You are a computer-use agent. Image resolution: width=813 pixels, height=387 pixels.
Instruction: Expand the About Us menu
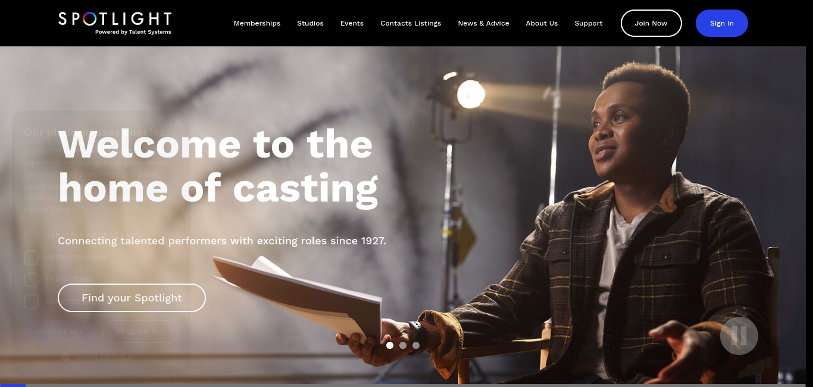(542, 23)
